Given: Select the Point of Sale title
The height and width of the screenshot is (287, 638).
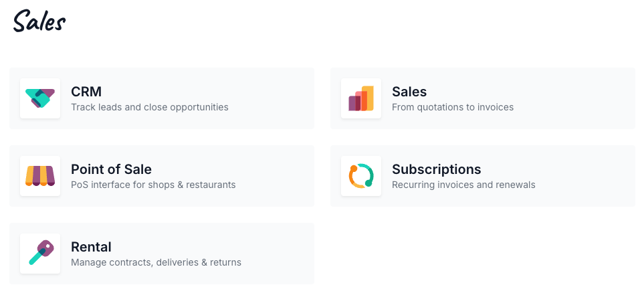Looking at the screenshot, I should click(111, 169).
